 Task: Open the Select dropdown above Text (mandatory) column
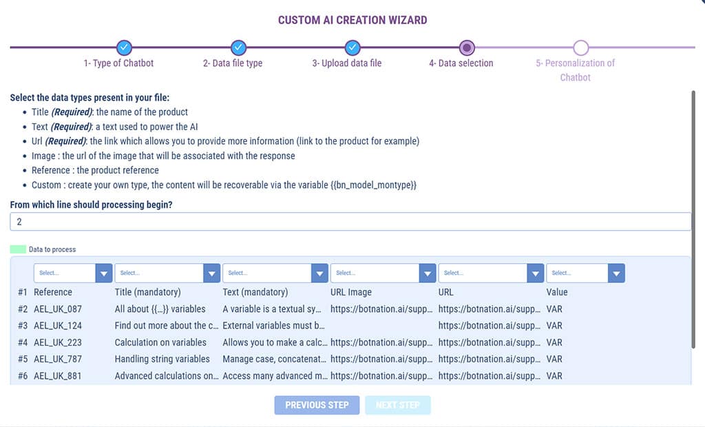click(267, 273)
